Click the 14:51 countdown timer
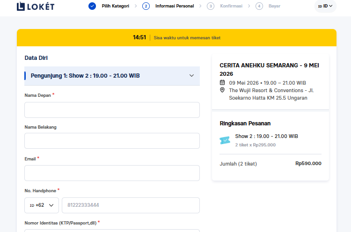This screenshot has width=351, height=232. 139,37
